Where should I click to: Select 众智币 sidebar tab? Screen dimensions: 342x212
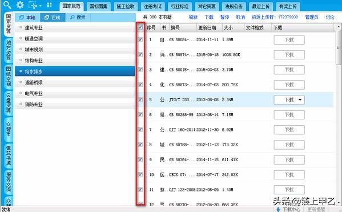[9, 129]
